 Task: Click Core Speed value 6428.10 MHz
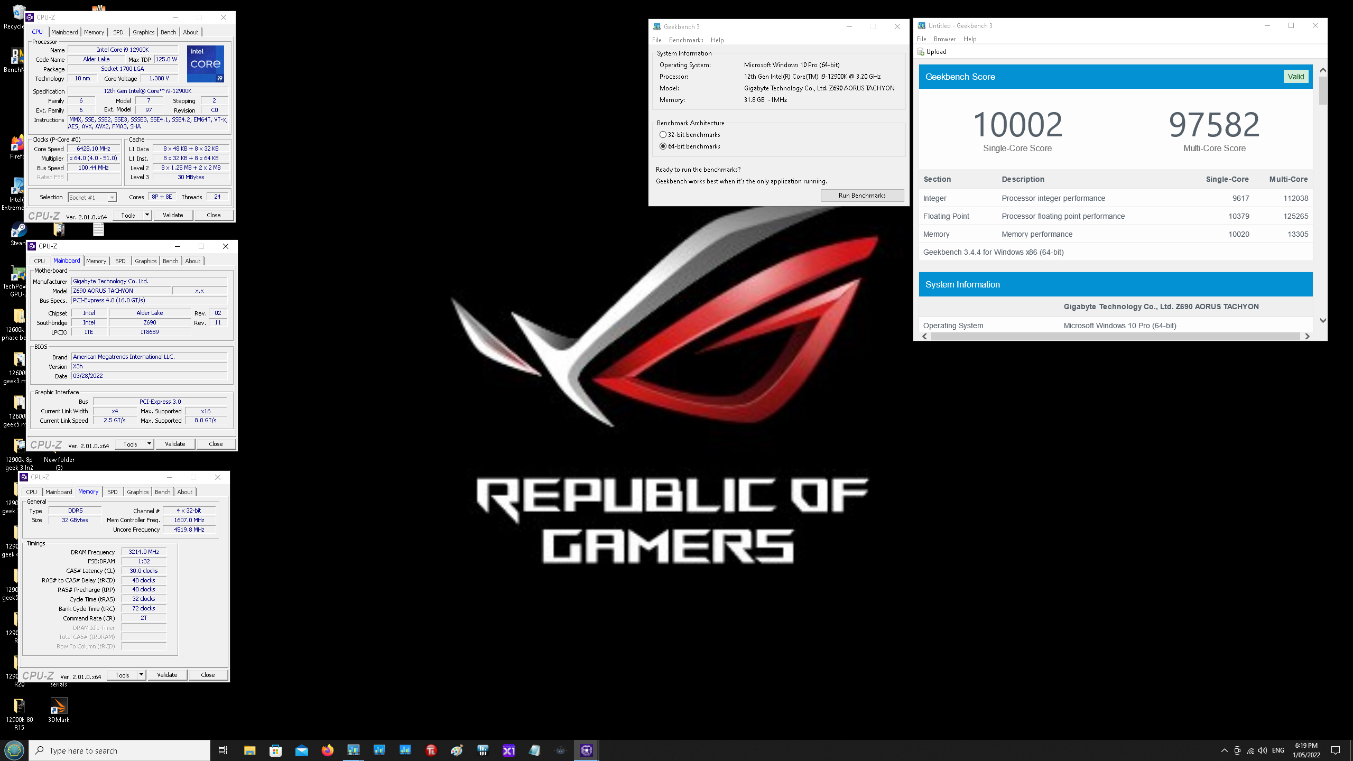pos(94,149)
